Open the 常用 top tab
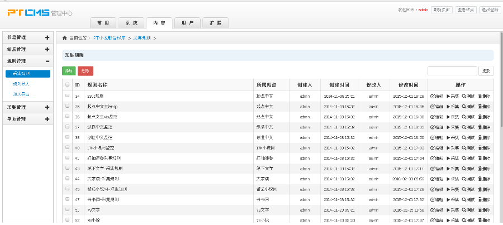Viewport: 503px width, 225px height. pos(103,23)
